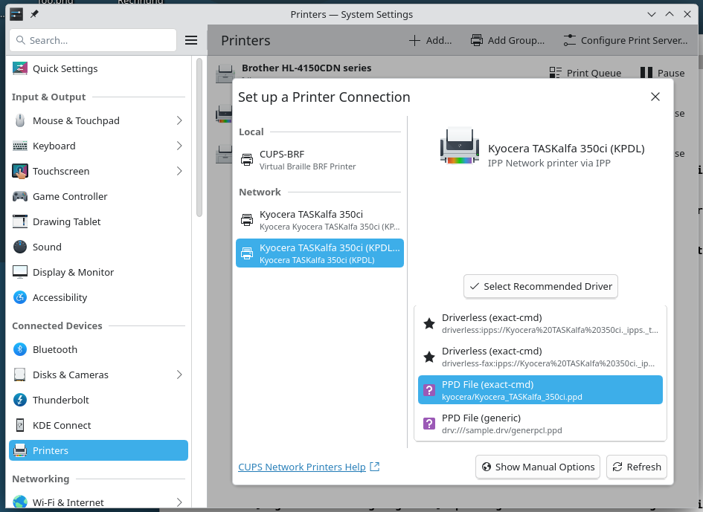Click the Accessibility icon in sidebar
Image resolution: width=703 pixels, height=512 pixels.
20,297
